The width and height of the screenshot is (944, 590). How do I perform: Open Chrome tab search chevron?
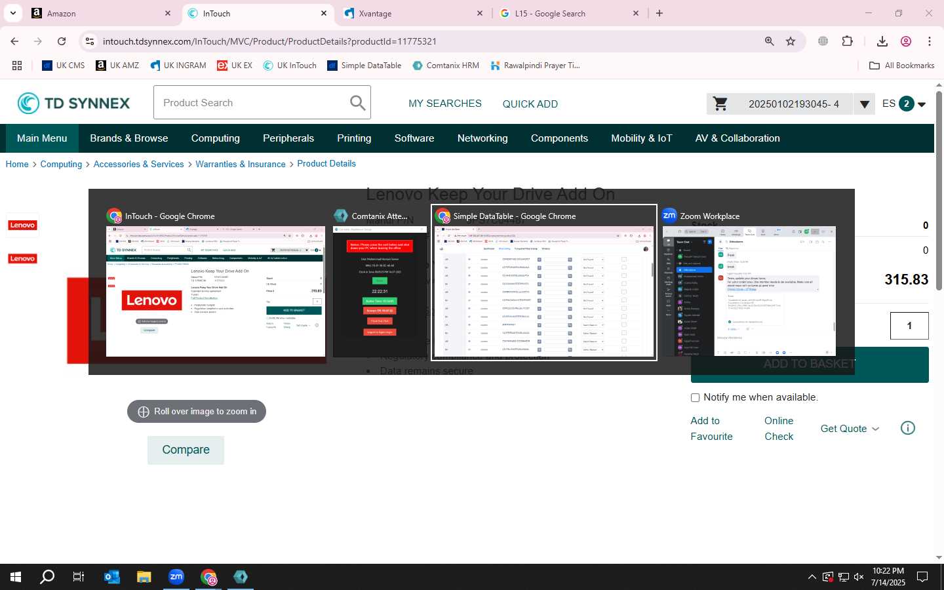coord(13,13)
